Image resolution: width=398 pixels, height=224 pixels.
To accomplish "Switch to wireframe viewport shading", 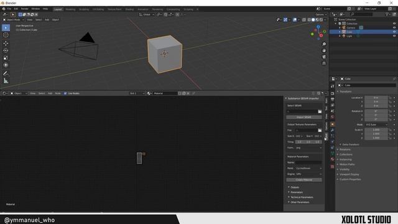I will coord(309,19).
